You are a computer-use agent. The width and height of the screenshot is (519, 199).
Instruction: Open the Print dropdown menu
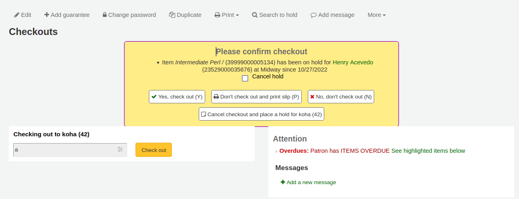pos(227,15)
